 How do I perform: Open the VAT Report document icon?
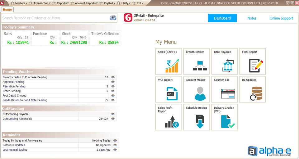(x=172, y=93)
